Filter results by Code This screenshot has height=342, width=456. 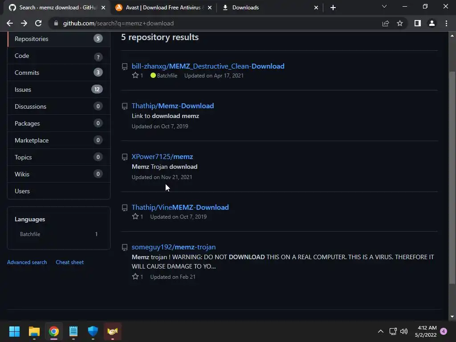[59, 56]
